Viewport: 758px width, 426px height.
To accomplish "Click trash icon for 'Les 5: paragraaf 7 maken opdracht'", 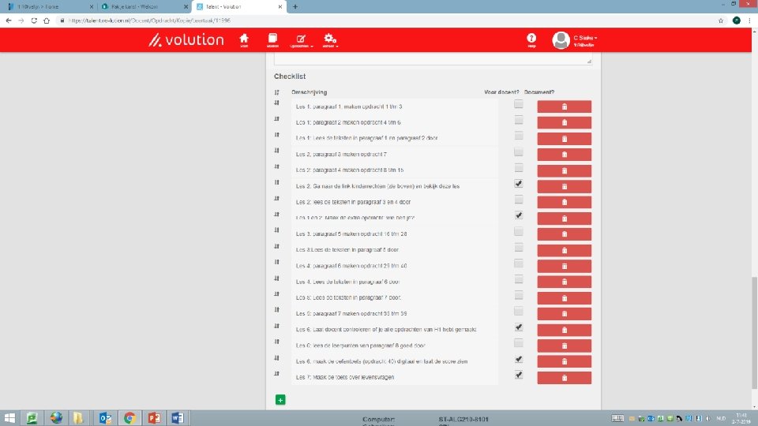I will coord(564,314).
